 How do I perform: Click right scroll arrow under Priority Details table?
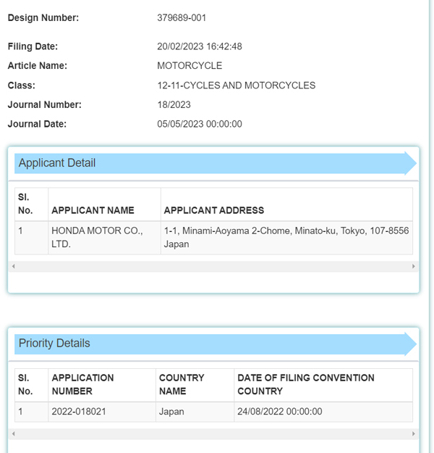tap(414, 433)
